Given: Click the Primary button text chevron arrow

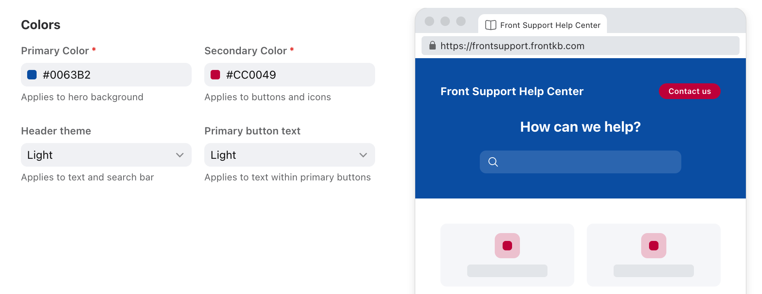Looking at the screenshot, I should [x=363, y=155].
